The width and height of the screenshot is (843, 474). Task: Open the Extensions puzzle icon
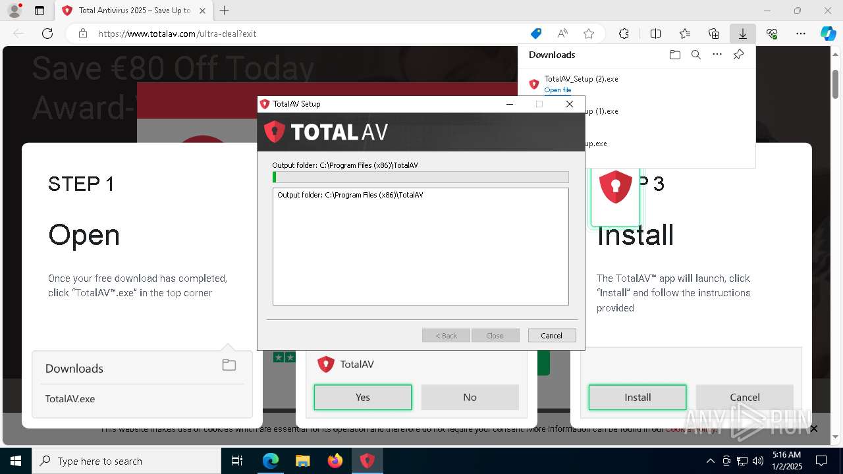point(624,34)
